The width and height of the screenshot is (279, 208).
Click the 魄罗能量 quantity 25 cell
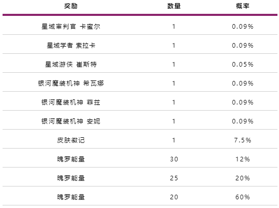coord(174,178)
